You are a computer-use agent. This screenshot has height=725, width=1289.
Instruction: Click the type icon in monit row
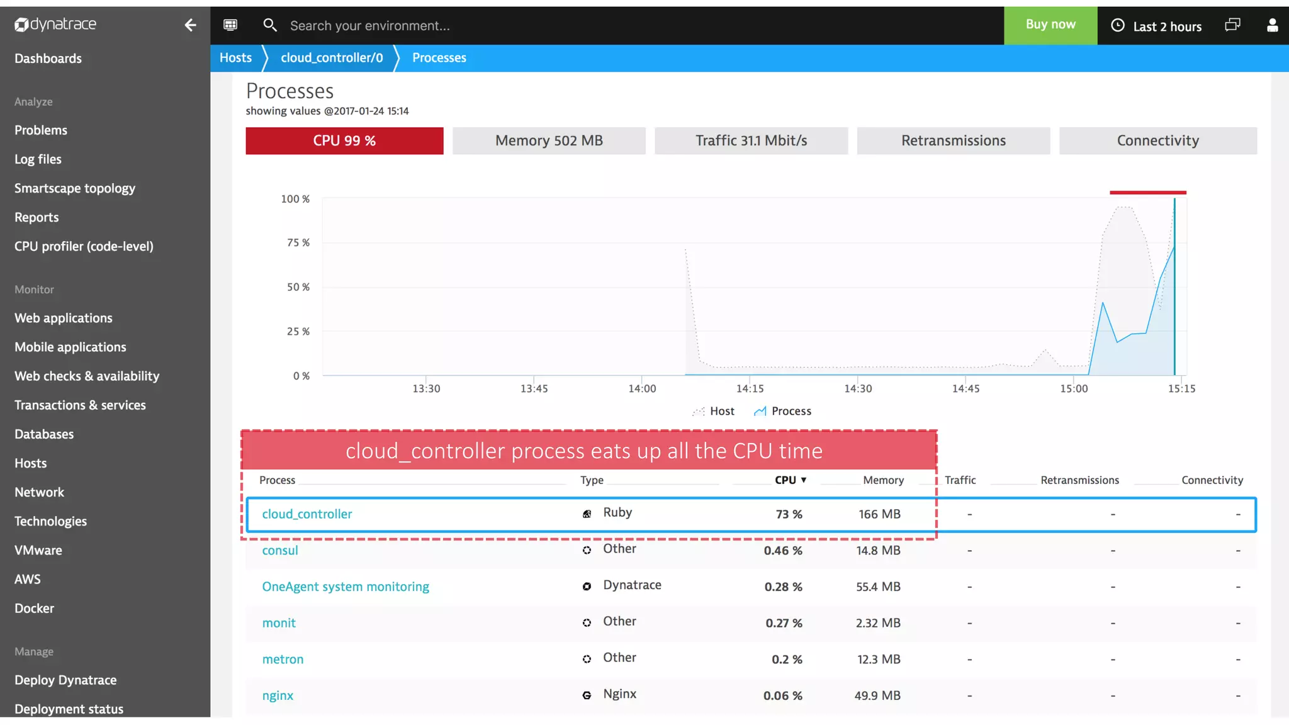587,623
